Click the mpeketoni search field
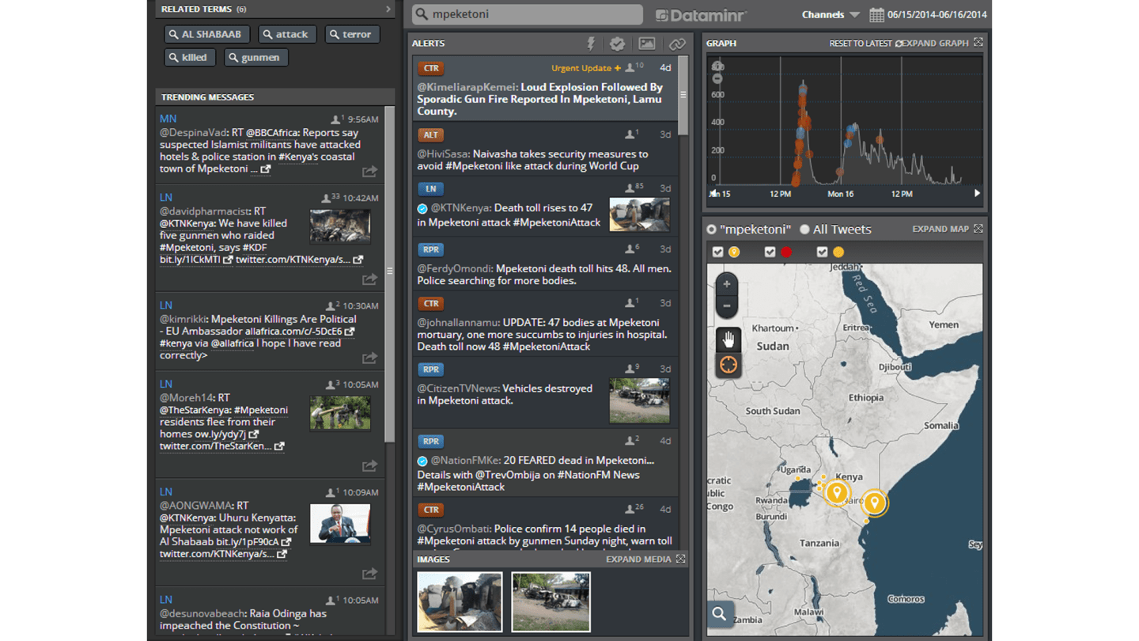This screenshot has width=1139, height=641. pyautogui.click(x=528, y=14)
